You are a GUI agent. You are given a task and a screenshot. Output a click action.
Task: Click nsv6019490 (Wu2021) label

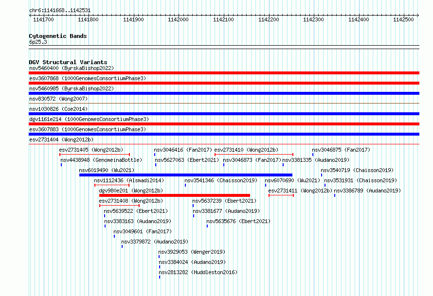pos(107,170)
